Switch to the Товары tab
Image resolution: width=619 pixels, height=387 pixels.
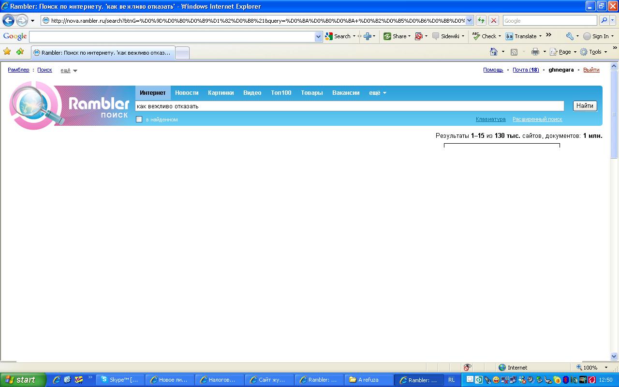312,93
